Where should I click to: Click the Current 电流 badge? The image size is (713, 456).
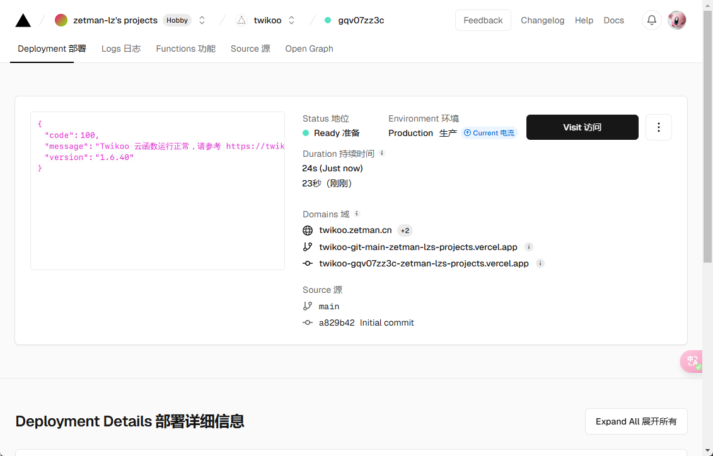tap(489, 133)
